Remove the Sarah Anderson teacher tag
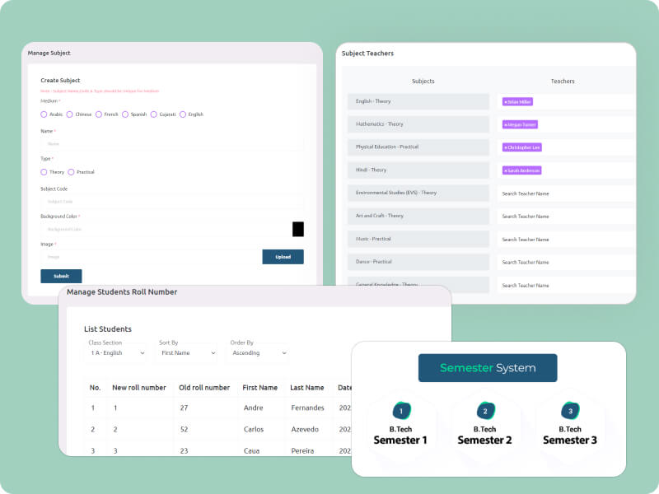The image size is (659, 494). click(x=505, y=170)
